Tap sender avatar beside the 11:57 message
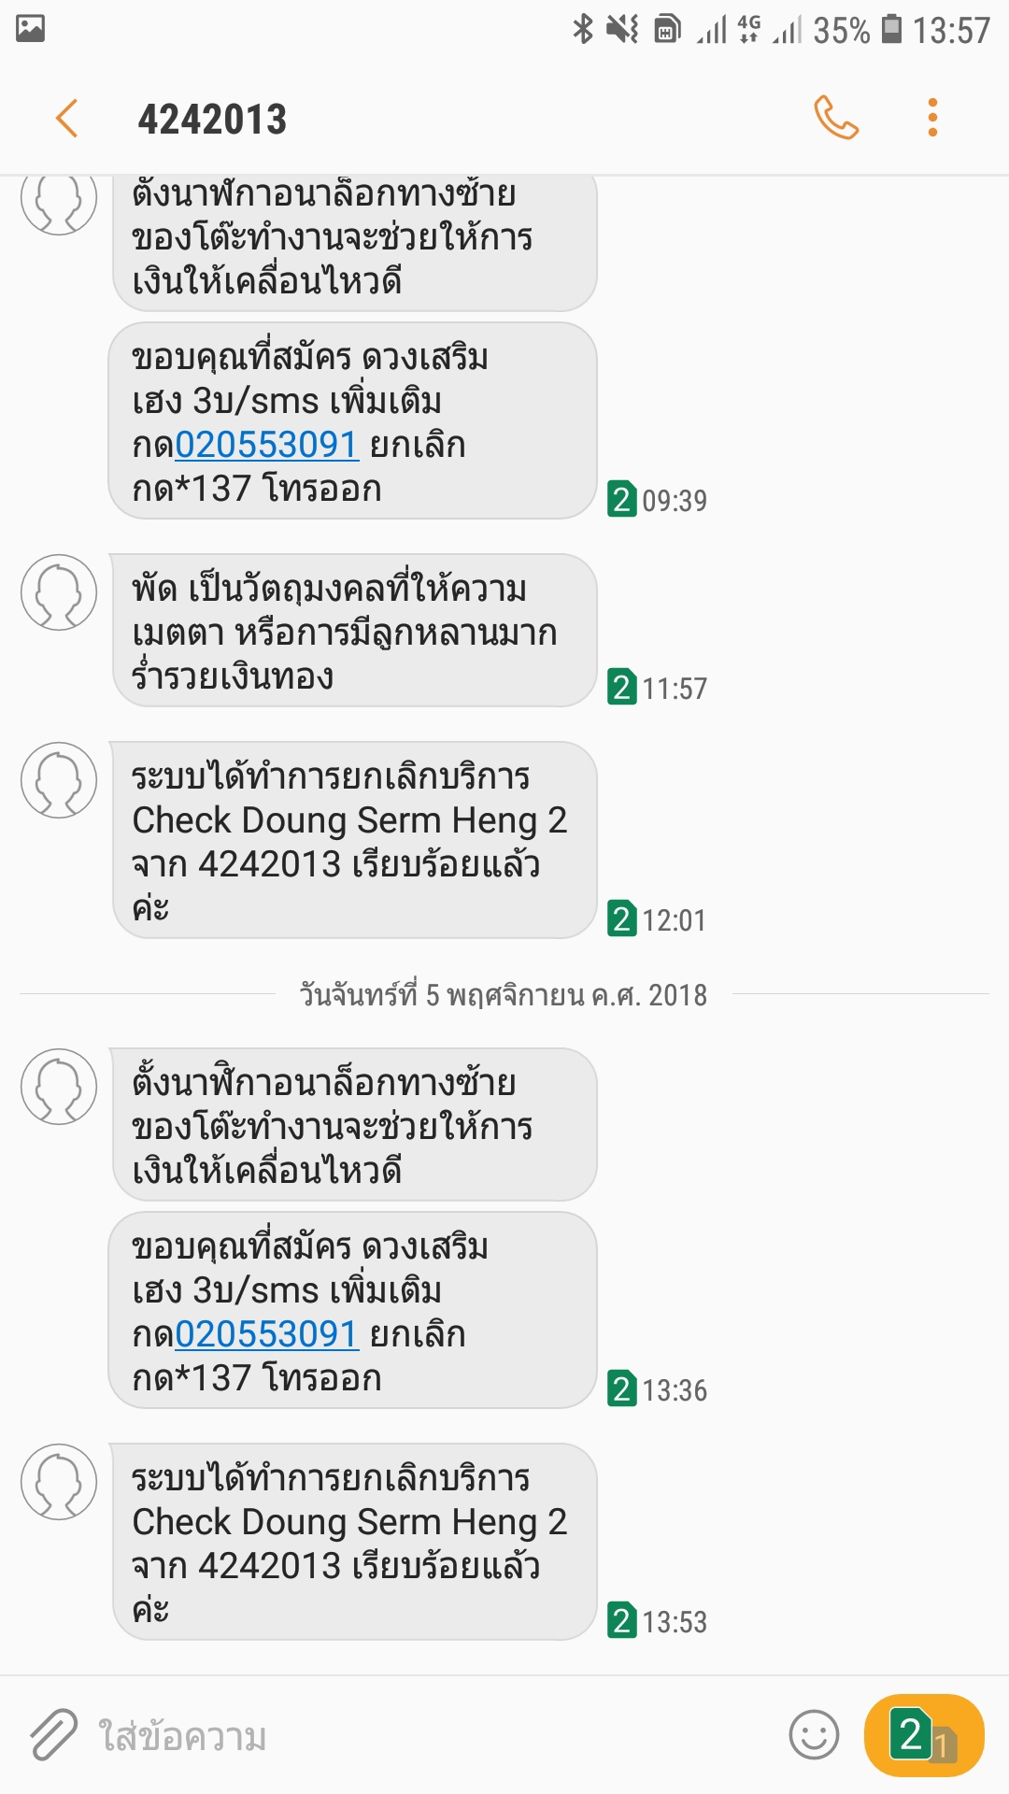Screen dimensions: 1009x1794 coord(59,592)
